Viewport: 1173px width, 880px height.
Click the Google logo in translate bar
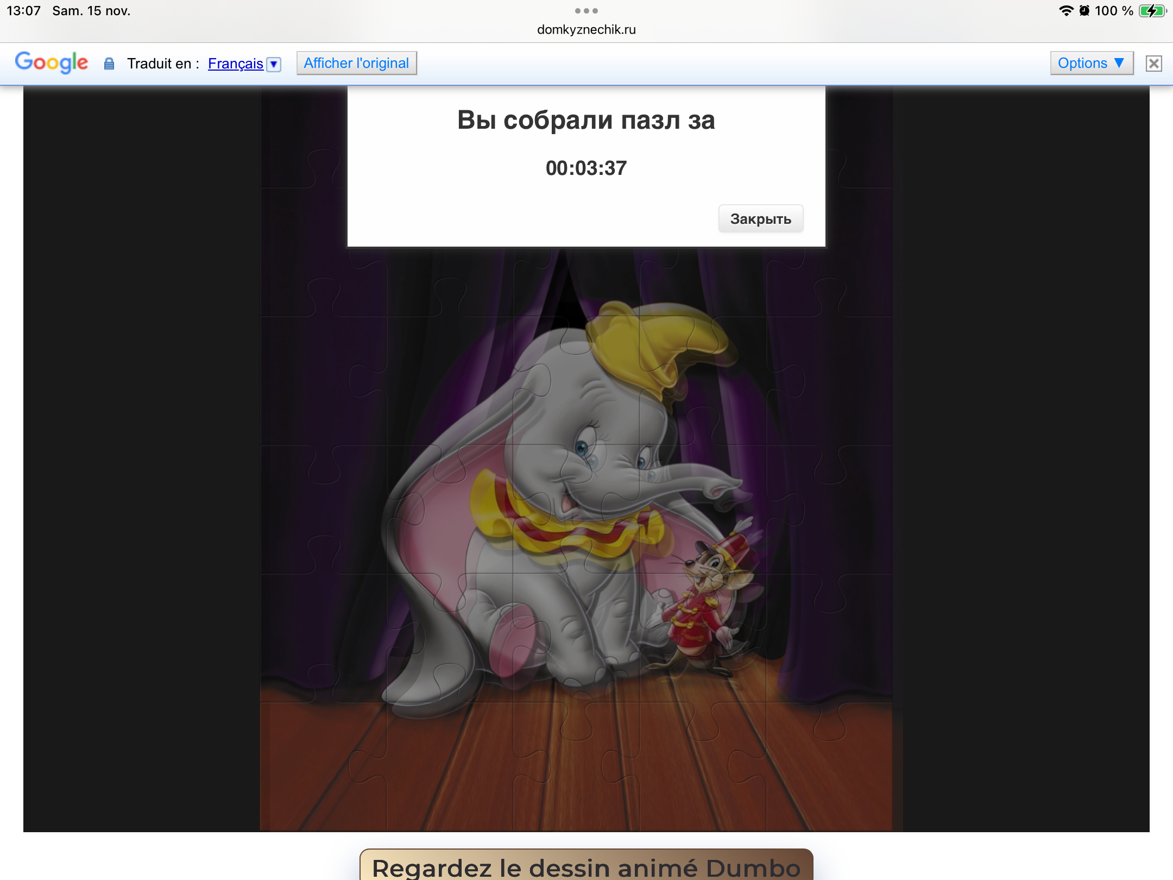click(52, 62)
